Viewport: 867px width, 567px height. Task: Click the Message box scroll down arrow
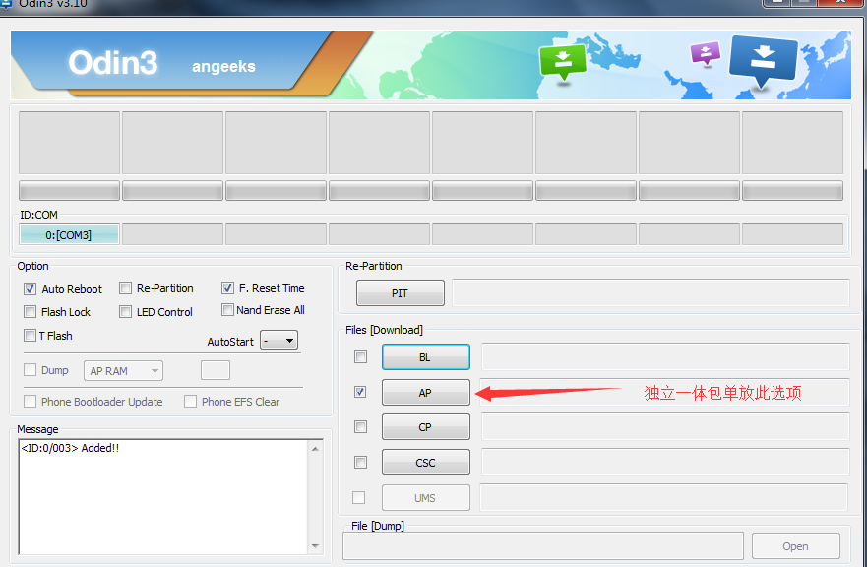[315, 546]
